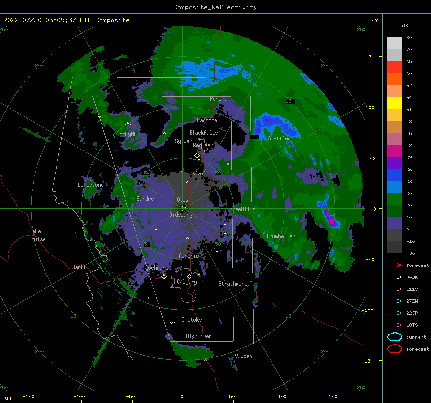Click the orange 111V arrow icon
The width and height of the screenshot is (431, 403).
pyautogui.click(x=395, y=289)
